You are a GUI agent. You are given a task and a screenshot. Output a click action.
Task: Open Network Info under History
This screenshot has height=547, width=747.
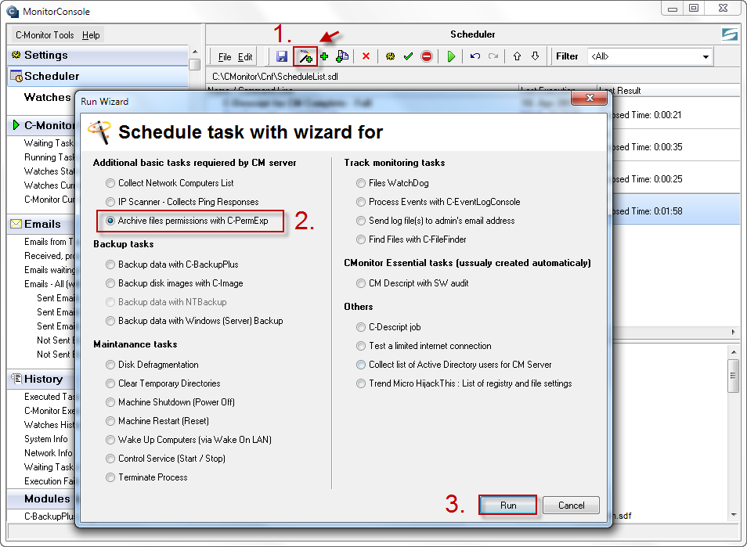[x=48, y=453]
